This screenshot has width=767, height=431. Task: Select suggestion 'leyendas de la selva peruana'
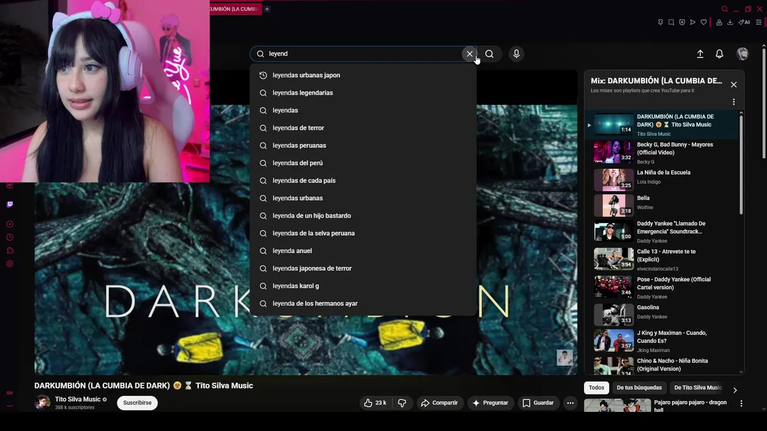(x=363, y=233)
